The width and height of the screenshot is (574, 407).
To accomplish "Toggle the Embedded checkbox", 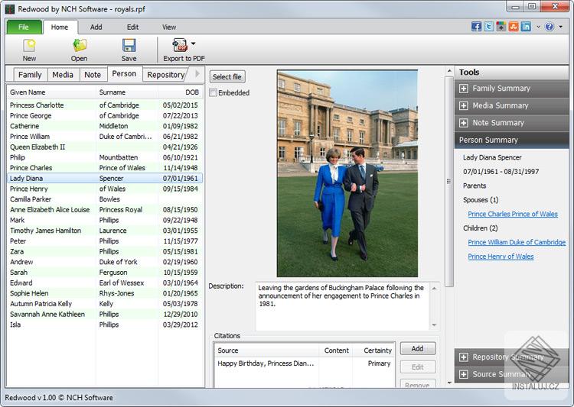I will coord(214,93).
